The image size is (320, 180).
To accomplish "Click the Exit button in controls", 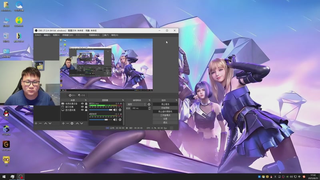I will pyautogui.click(x=165, y=122).
